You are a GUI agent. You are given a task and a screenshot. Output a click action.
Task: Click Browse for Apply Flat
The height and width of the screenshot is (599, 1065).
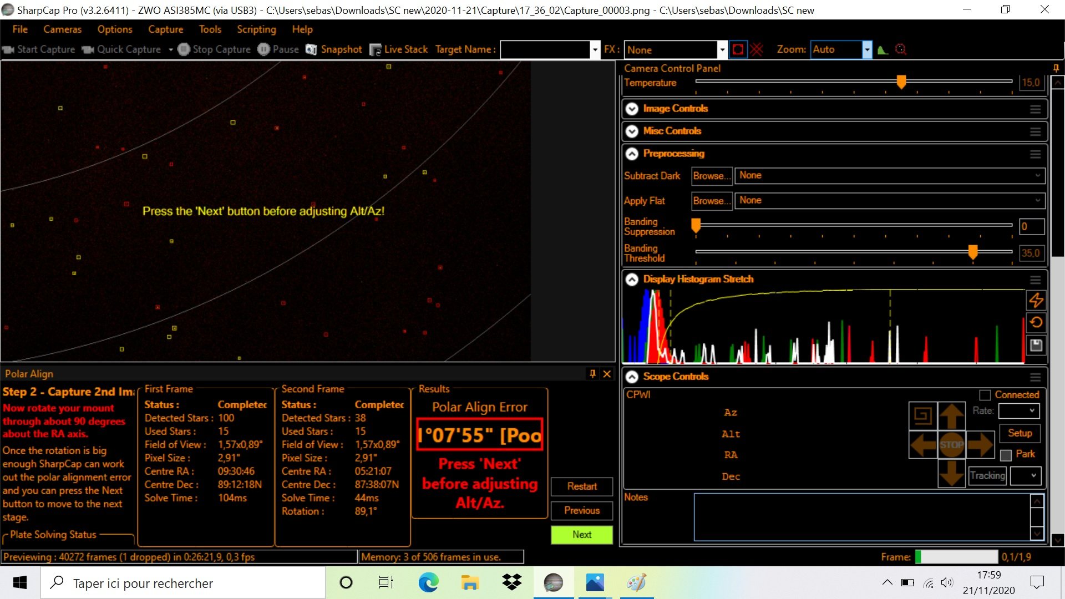tap(712, 201)
